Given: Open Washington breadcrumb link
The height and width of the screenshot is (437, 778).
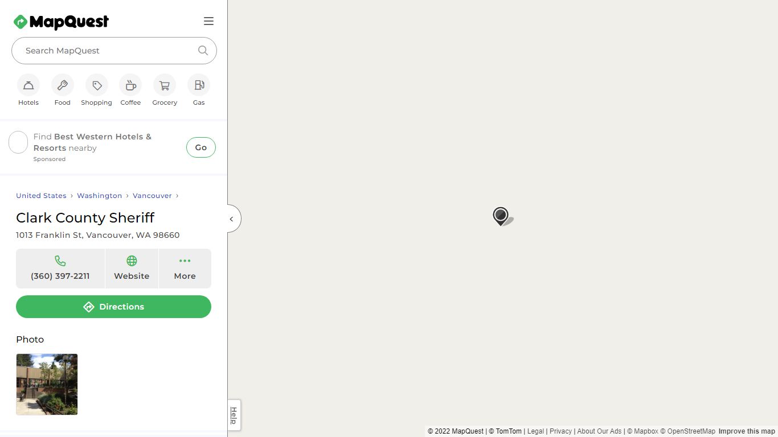Looking at the screenshot, I should pyautogui.click(x=100, y=195).
